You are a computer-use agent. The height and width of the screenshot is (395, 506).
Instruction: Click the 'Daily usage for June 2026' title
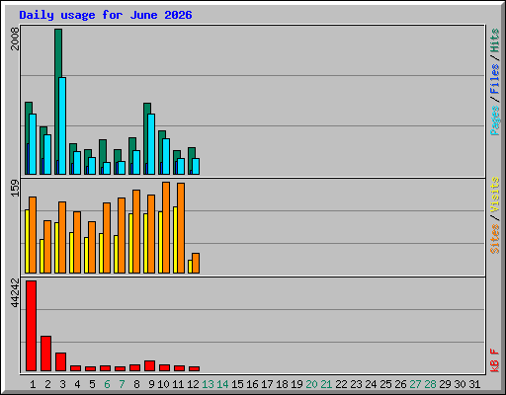pyautogui.click(x=106, y=15)
